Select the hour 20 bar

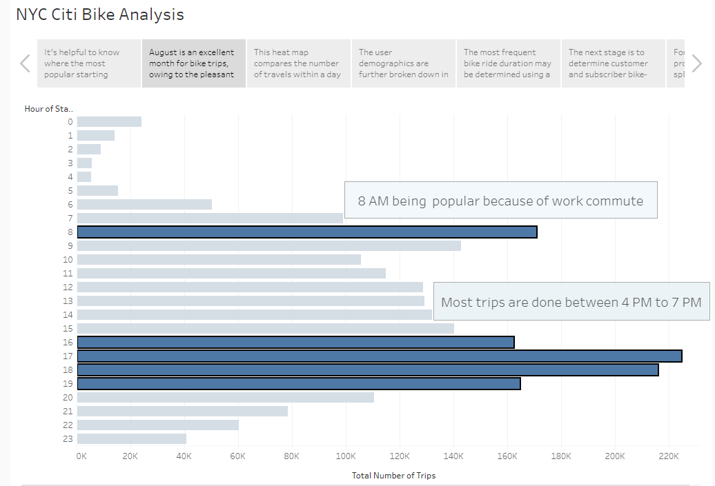226,398
